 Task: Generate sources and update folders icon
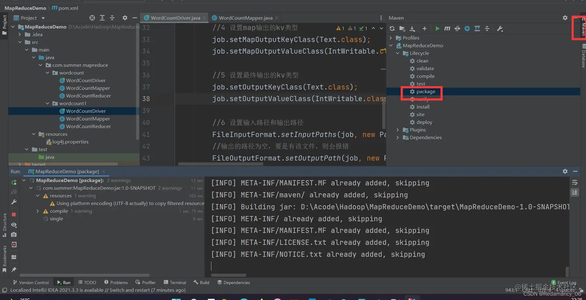pyautogui.click(x=402, y=29)
